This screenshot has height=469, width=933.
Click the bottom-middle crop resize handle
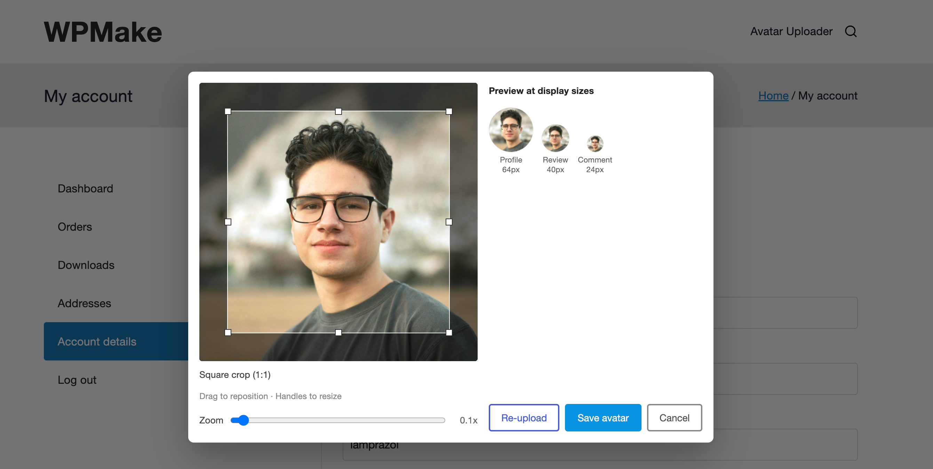coord(338,333)
